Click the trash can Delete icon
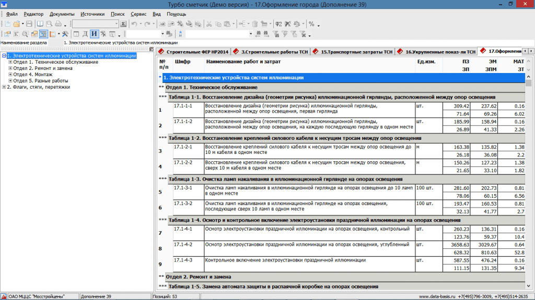The image size is (535, 300). (x=255, y=24)
